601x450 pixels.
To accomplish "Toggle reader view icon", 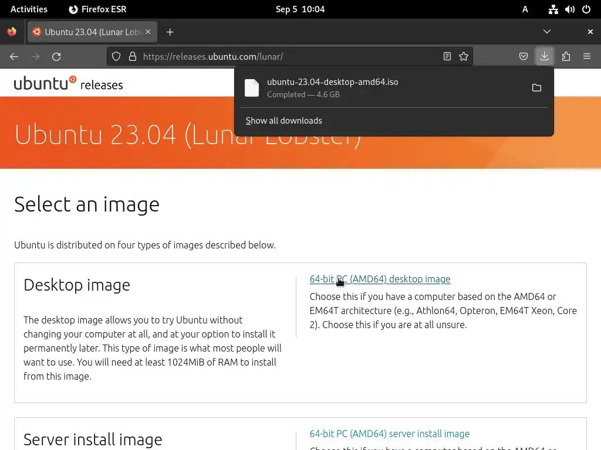I will click(447, 57).
